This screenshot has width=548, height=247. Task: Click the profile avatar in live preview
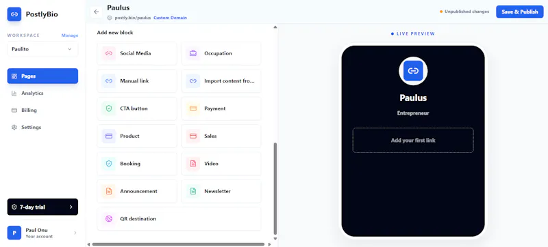(413, 71)
